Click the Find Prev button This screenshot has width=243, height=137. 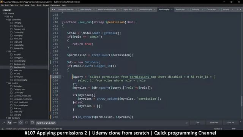click(214, 123)
